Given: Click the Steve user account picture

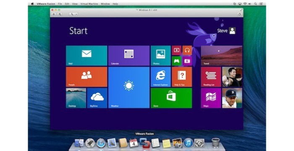Looking at the screenshot, I should [232, 31].
